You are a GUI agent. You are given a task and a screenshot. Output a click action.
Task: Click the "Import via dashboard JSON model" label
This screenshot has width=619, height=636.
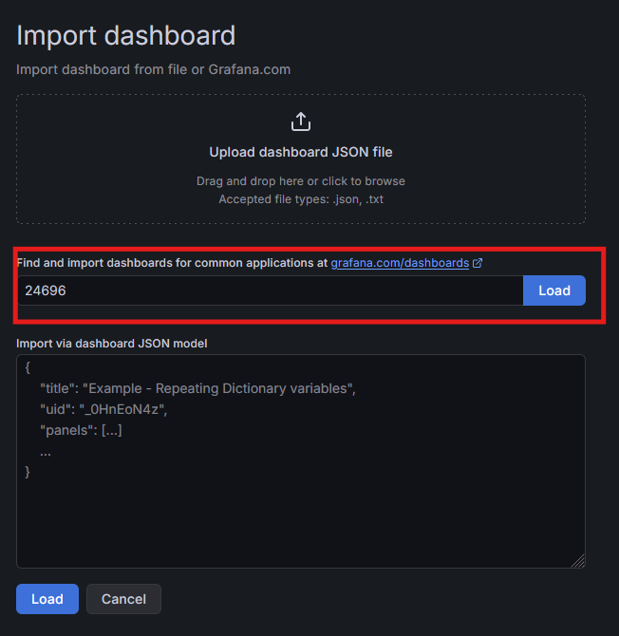[x=111, y=343]
